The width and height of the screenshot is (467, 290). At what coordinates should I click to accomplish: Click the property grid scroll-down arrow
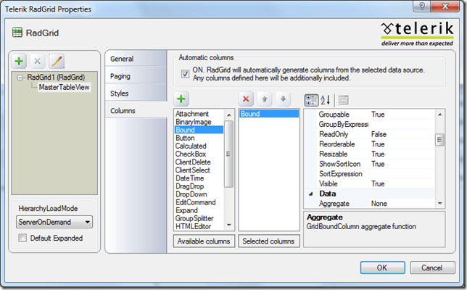coord(440,203)
